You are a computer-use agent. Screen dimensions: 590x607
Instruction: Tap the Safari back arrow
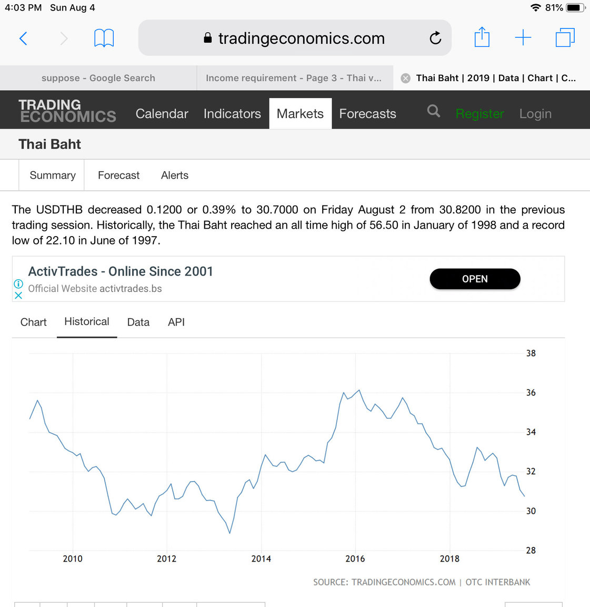23,38
